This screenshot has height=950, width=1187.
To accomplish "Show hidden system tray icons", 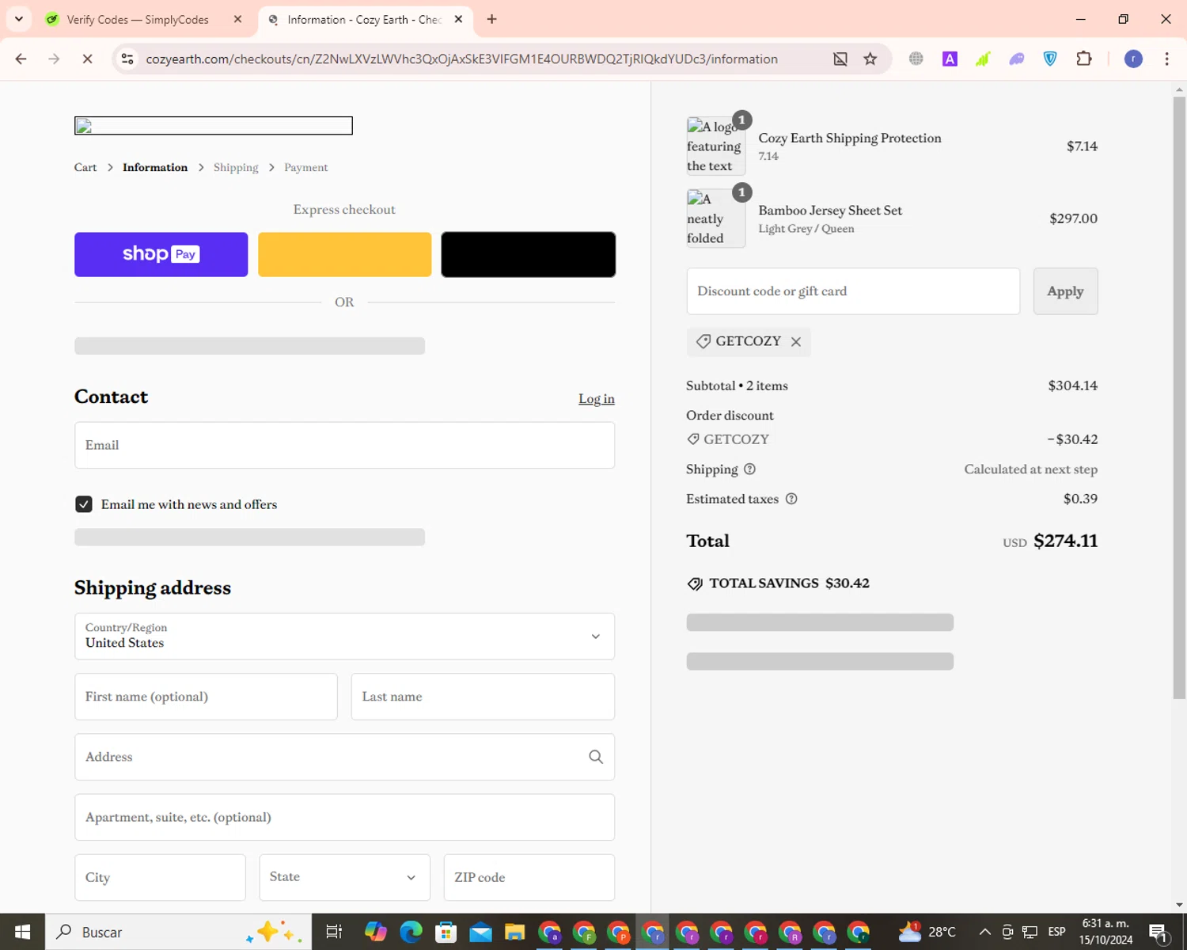I will 985,932.
